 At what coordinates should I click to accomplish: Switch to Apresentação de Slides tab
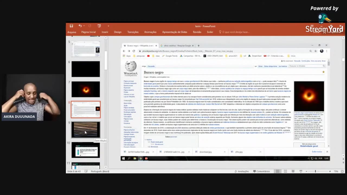tap(175, 32)
